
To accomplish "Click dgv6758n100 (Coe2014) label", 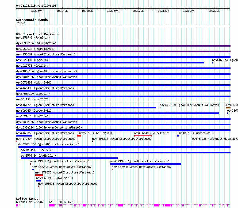I will click(33, 94).
